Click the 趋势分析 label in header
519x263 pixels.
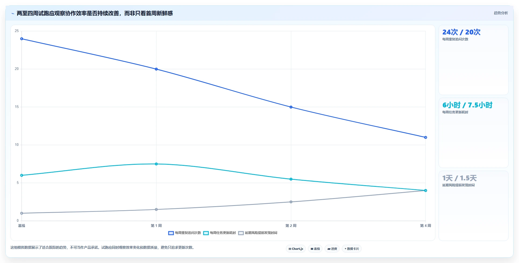coord(501,13)
